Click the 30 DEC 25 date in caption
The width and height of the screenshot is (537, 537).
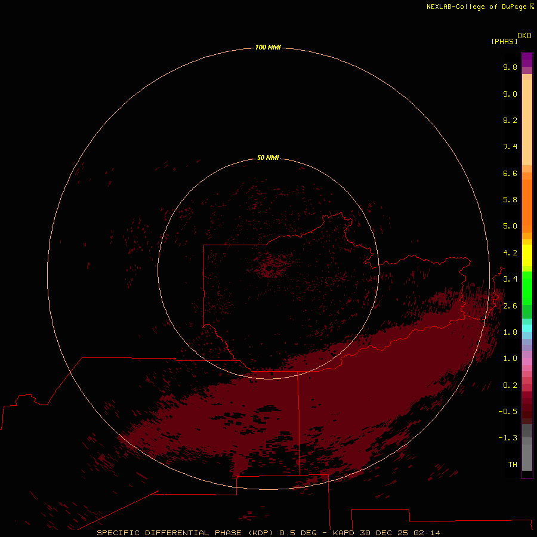point(384,533)
